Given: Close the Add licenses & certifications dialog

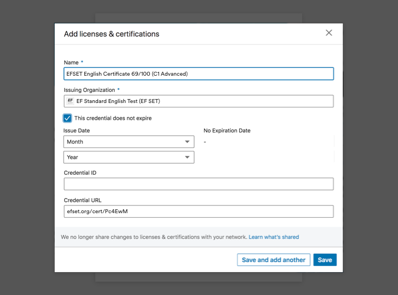Looking at the screenshot, I should [x=329, y=33].
